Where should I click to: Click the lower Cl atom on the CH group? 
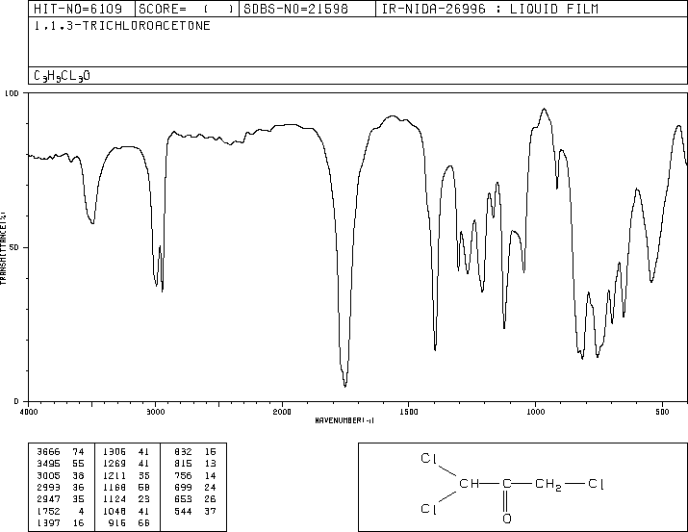click(429, 509)
